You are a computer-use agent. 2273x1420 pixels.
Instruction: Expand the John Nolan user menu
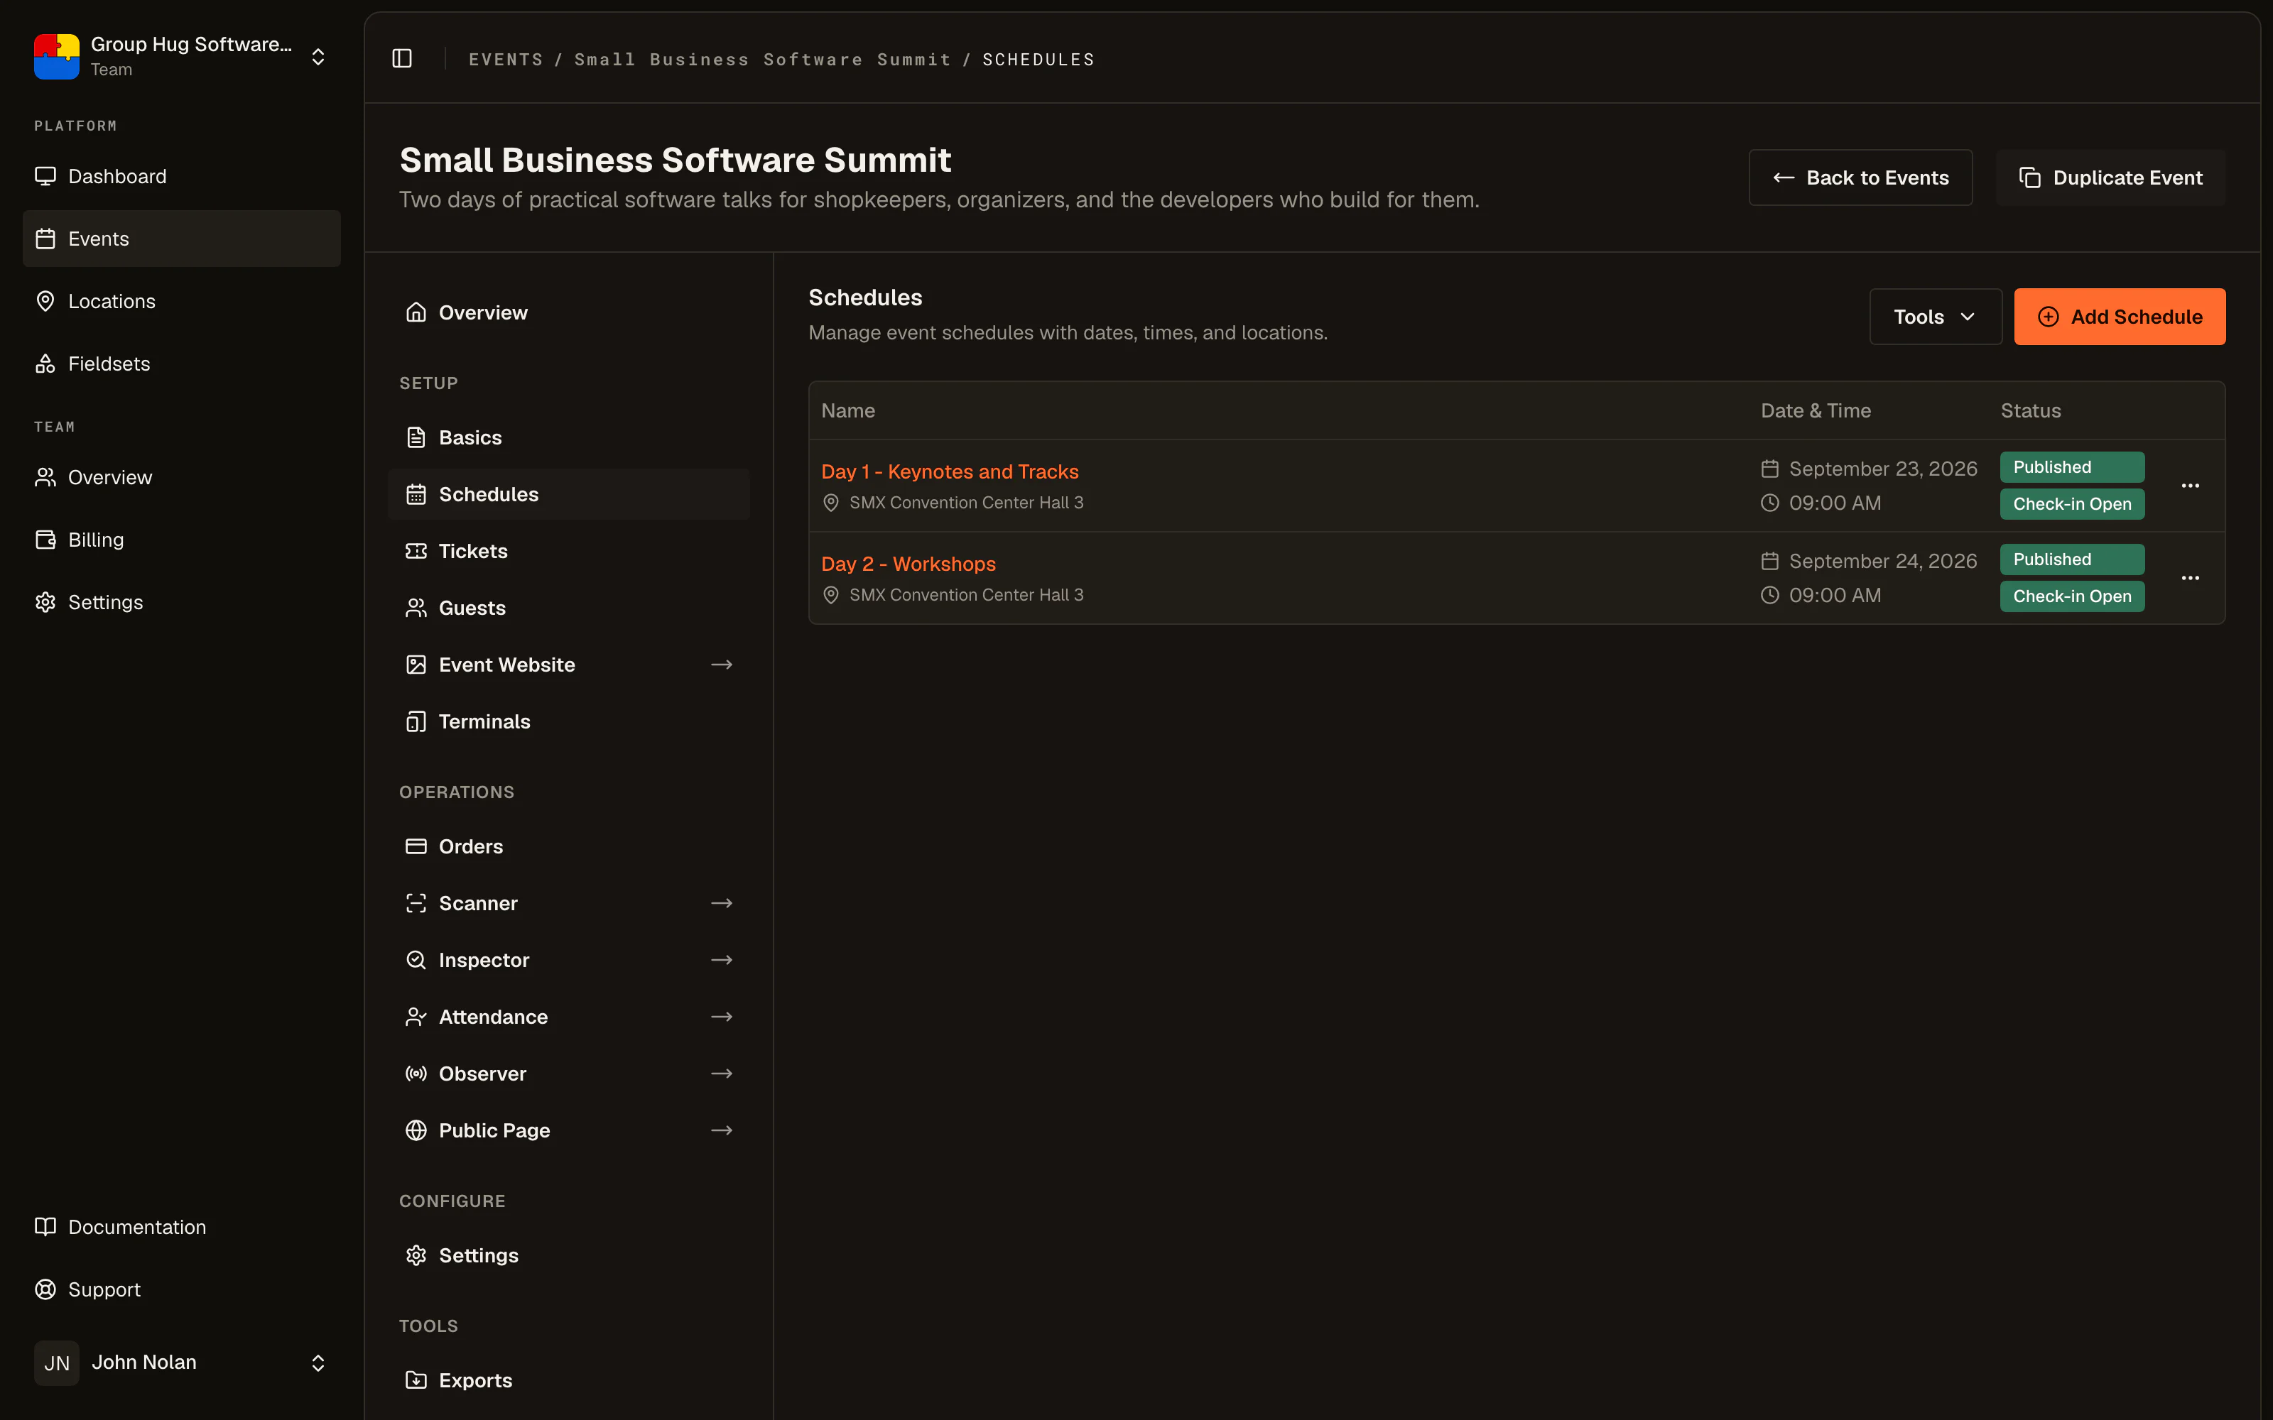318,1362
